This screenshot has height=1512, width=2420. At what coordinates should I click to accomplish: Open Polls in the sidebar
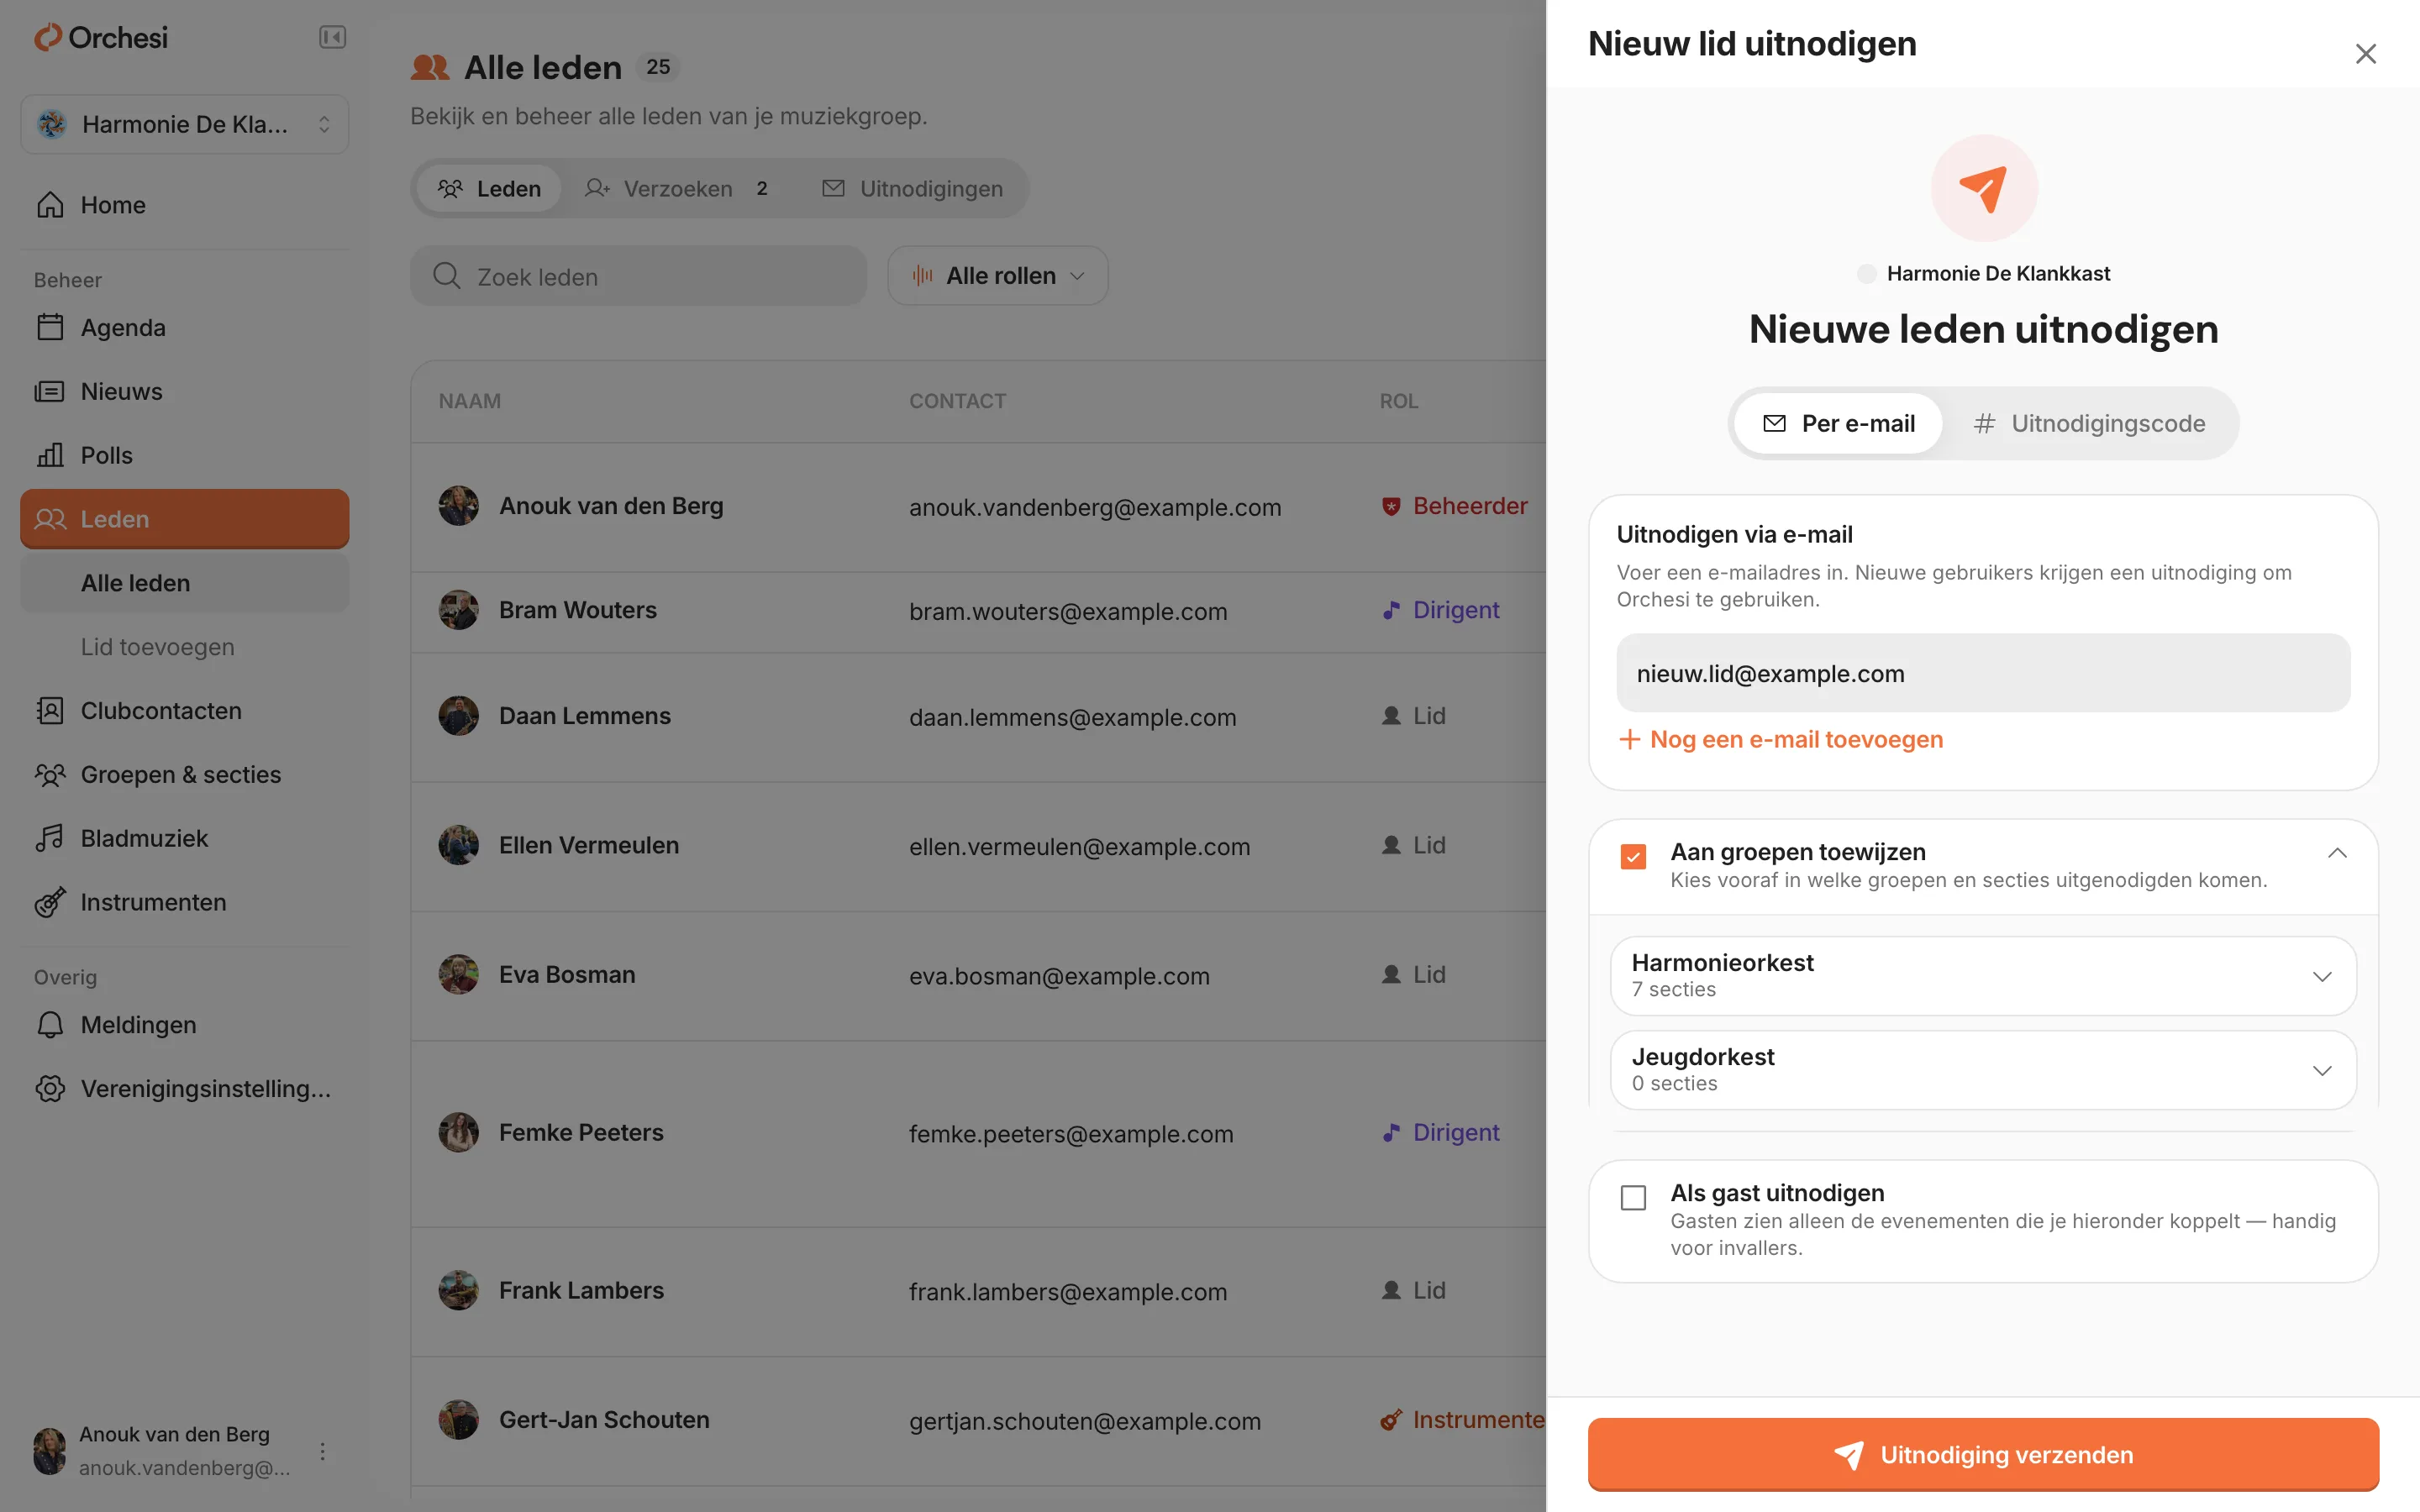(185, 455)
